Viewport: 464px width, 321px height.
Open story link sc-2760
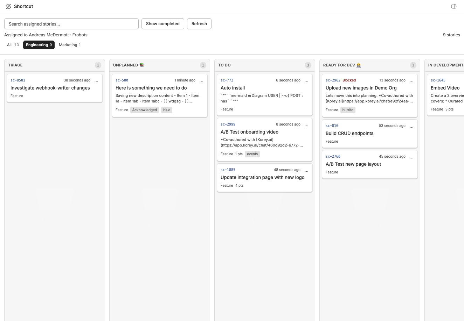[333, 156]
